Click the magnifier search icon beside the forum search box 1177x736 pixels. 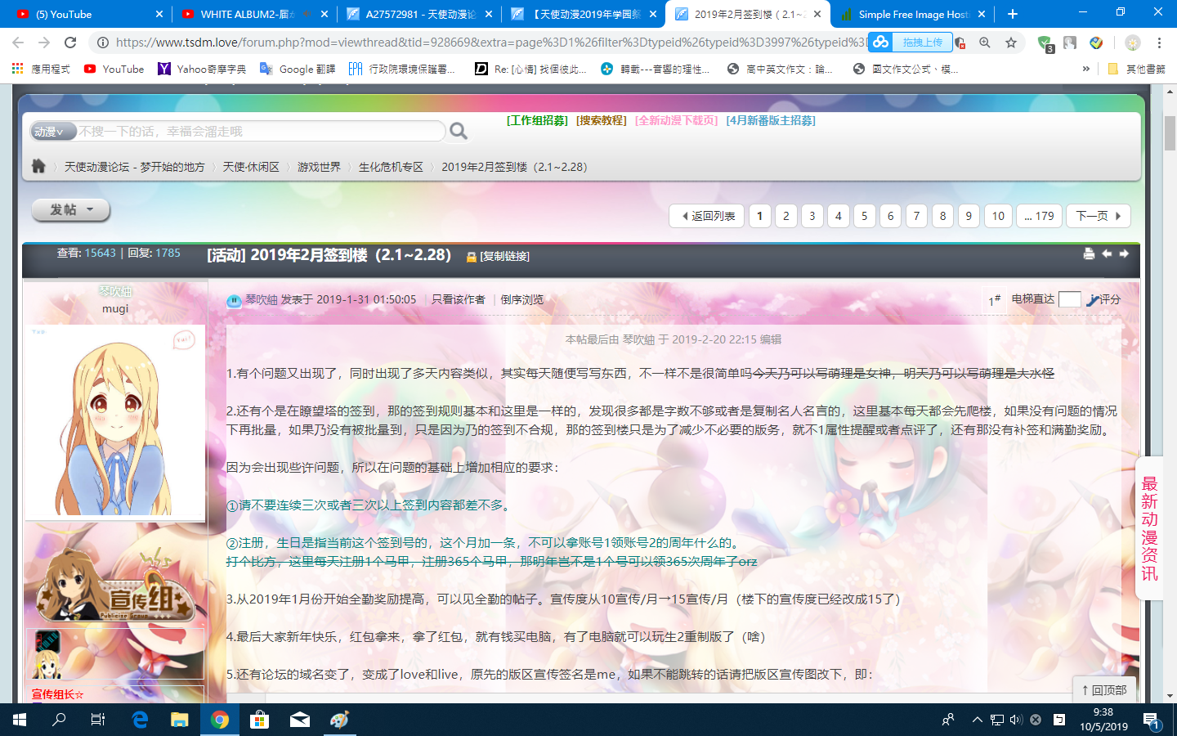(459, 131)
